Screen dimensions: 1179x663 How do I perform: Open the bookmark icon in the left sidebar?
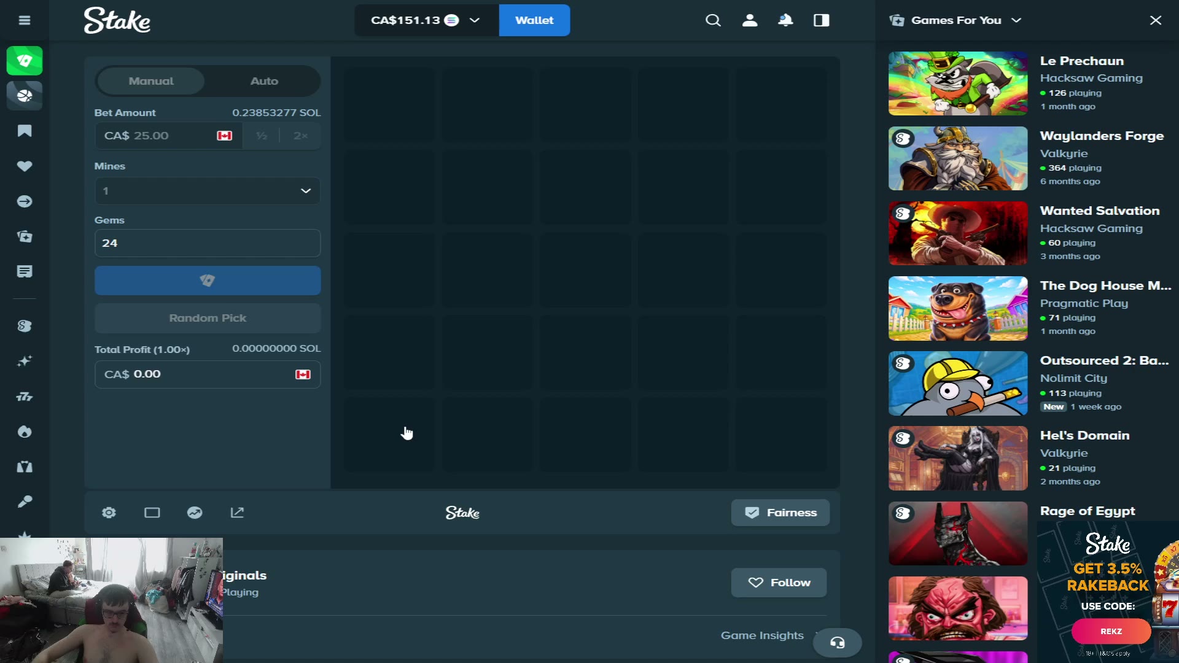click(25, 131)
